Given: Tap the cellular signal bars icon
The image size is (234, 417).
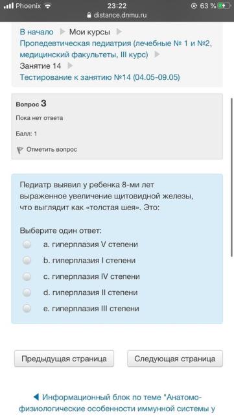Looking at the screenshot, I should (8, 6).
